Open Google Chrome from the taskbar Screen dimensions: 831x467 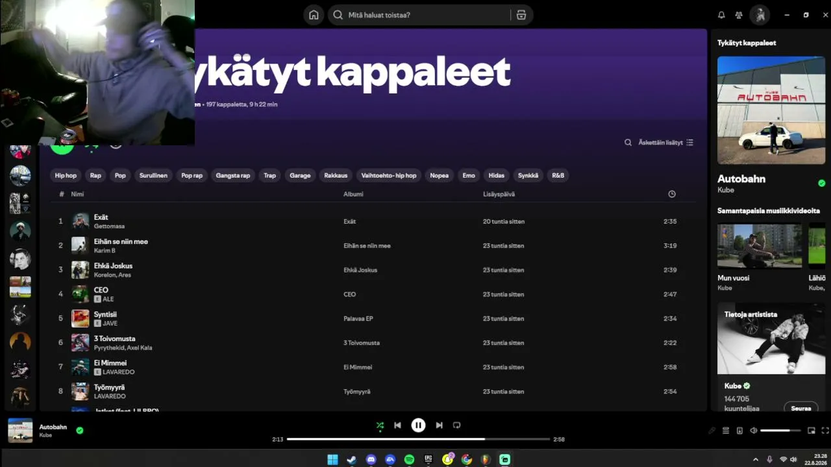point(467,459)
